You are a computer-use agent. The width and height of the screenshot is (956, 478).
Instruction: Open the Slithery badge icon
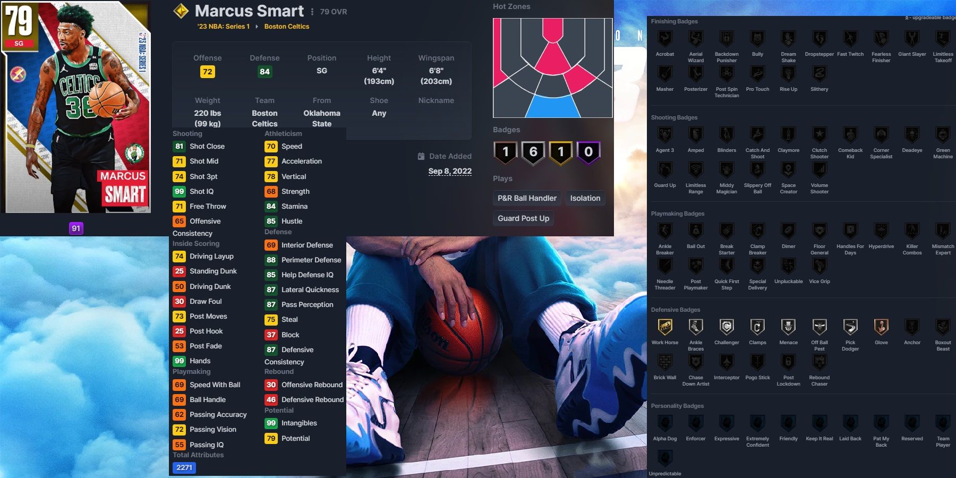pyautogui.click(x=820, y=73)
